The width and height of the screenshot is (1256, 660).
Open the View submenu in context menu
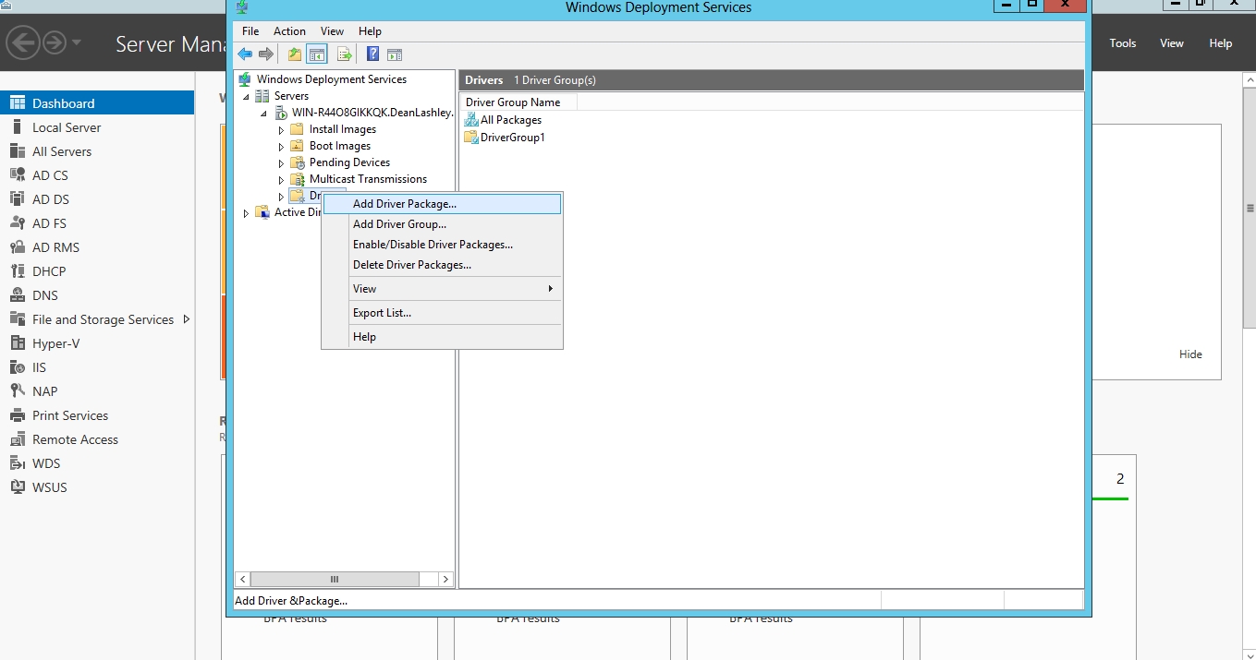click(442, 289)
